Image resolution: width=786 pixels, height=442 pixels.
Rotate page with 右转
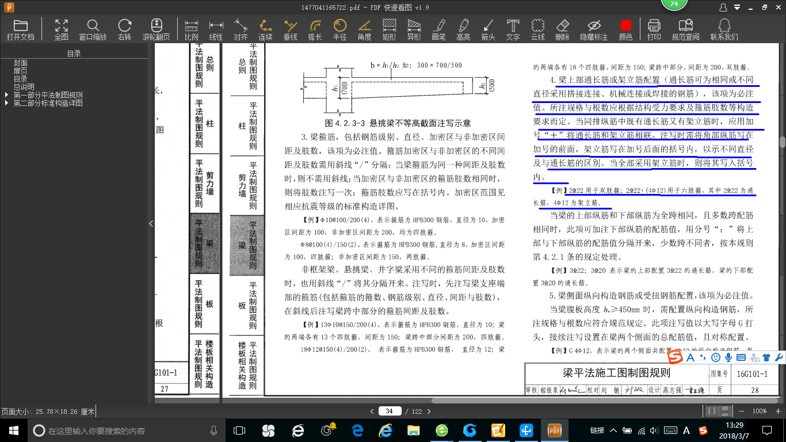point(124,29)
